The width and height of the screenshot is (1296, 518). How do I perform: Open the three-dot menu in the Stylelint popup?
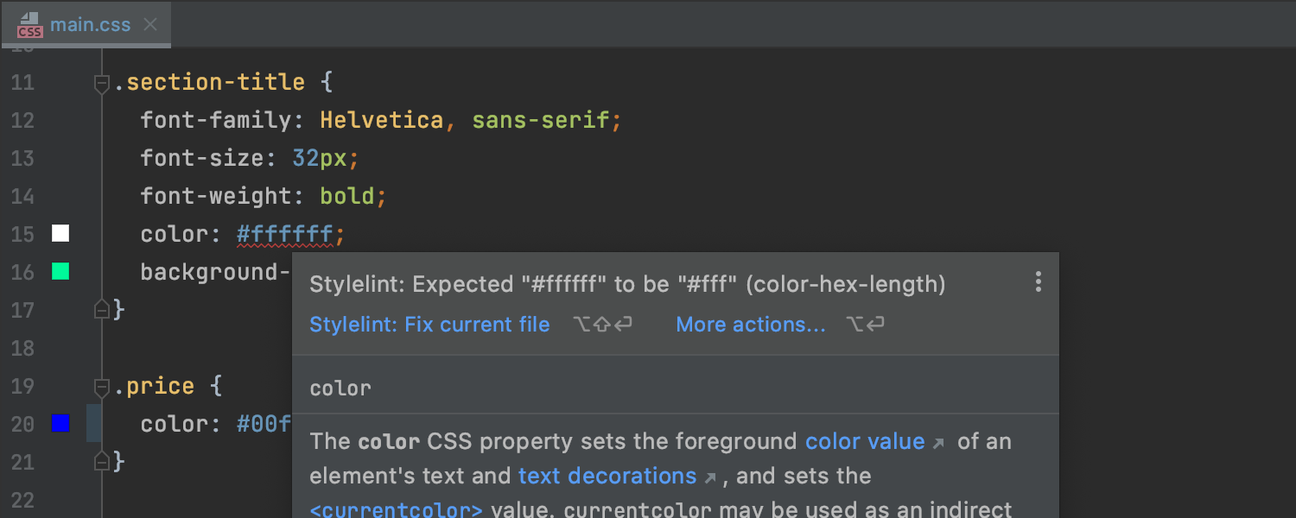coord(1038,282)
